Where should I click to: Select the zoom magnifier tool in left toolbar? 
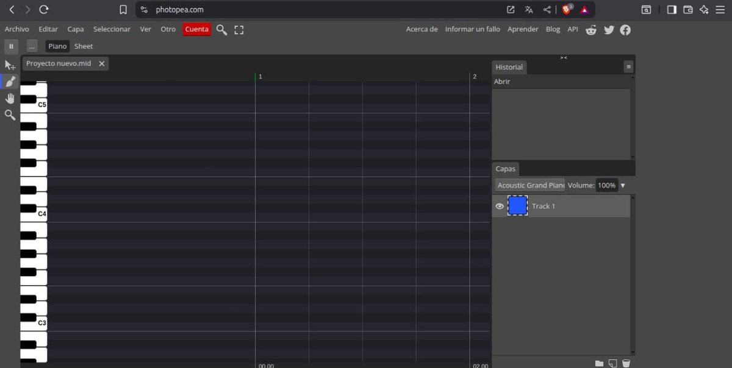coord(10,115)
